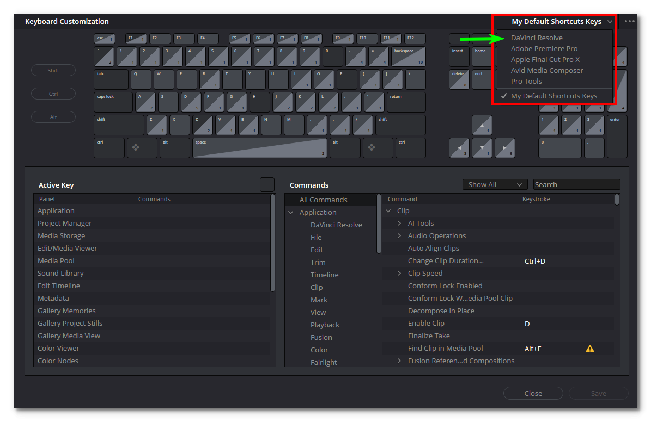This screenshot has height=422, width=651.
Task: Click the numpad enter key
Action: point(617,136)
